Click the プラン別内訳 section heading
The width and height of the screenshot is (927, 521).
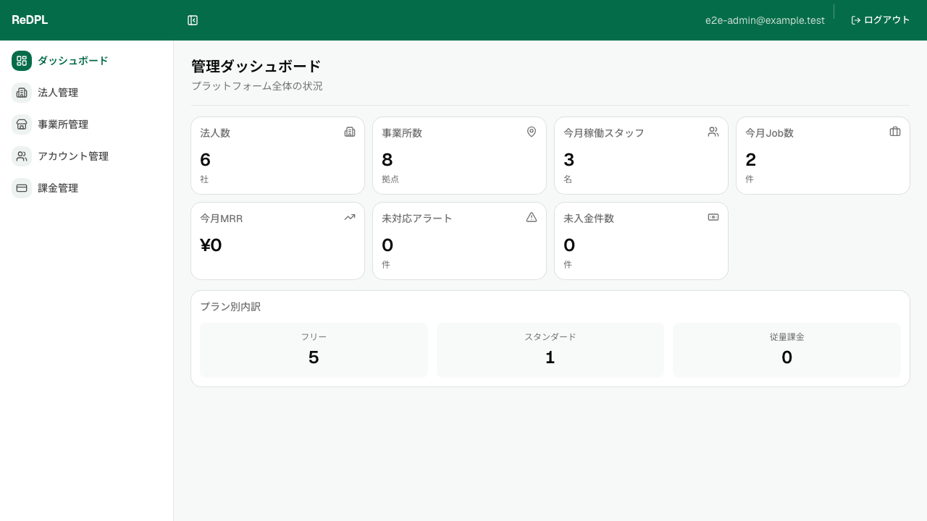point(230,307)
